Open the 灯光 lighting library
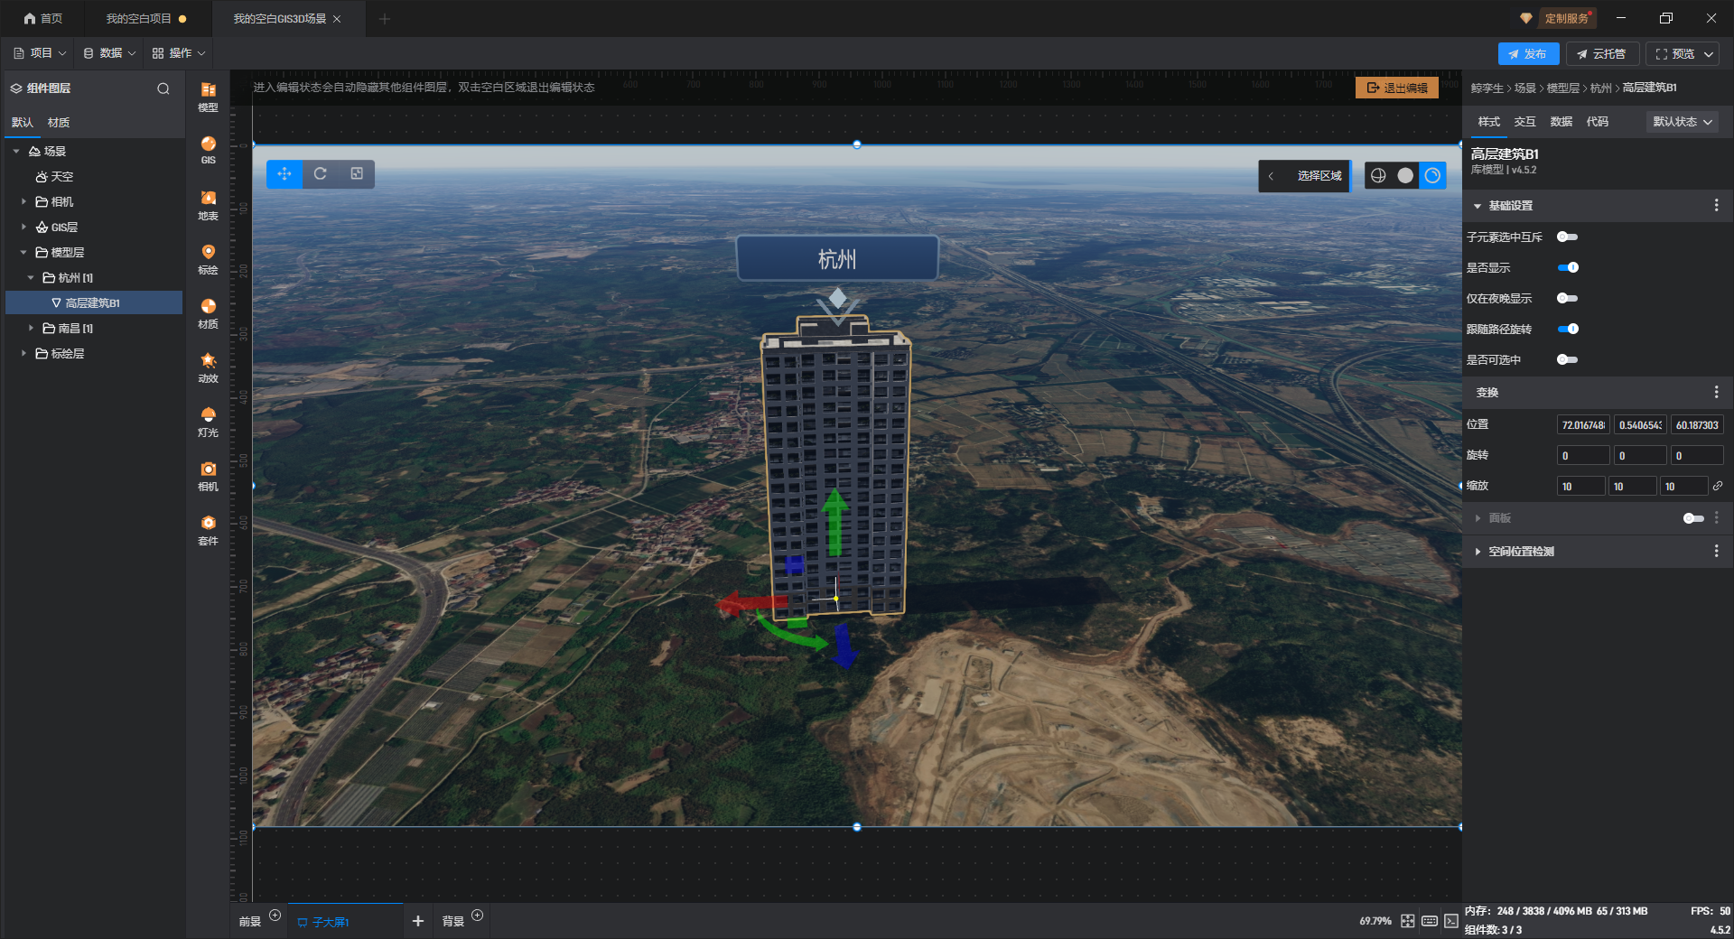1734x939 pixels. coord(208,422)
